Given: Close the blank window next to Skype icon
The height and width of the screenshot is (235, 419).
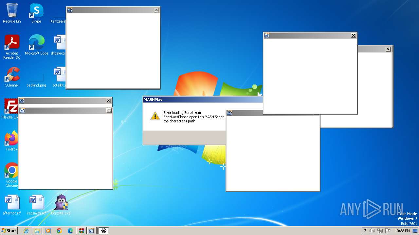Looking at the screenshot, I should tap(156, 10).
